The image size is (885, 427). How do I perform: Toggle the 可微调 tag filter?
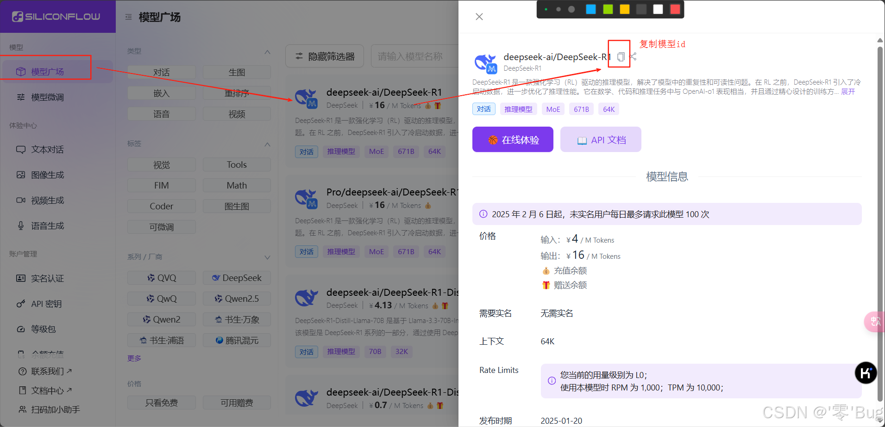pyautogui.click(x=161, y=227)
